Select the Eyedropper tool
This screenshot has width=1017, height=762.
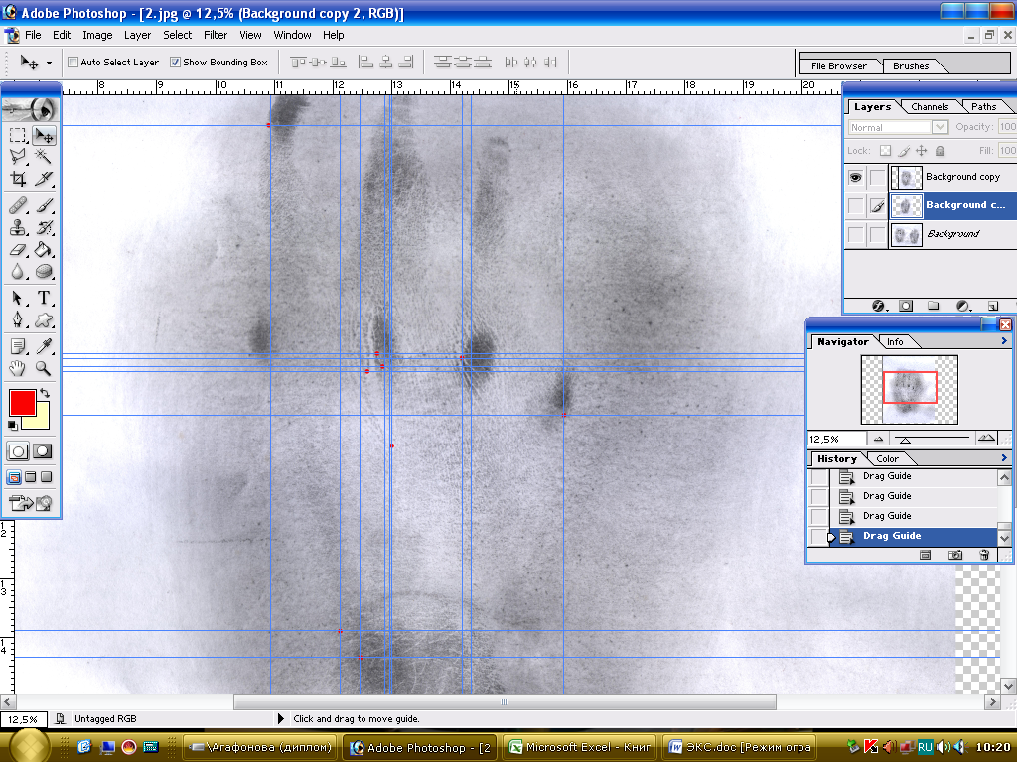click(44, 345)
